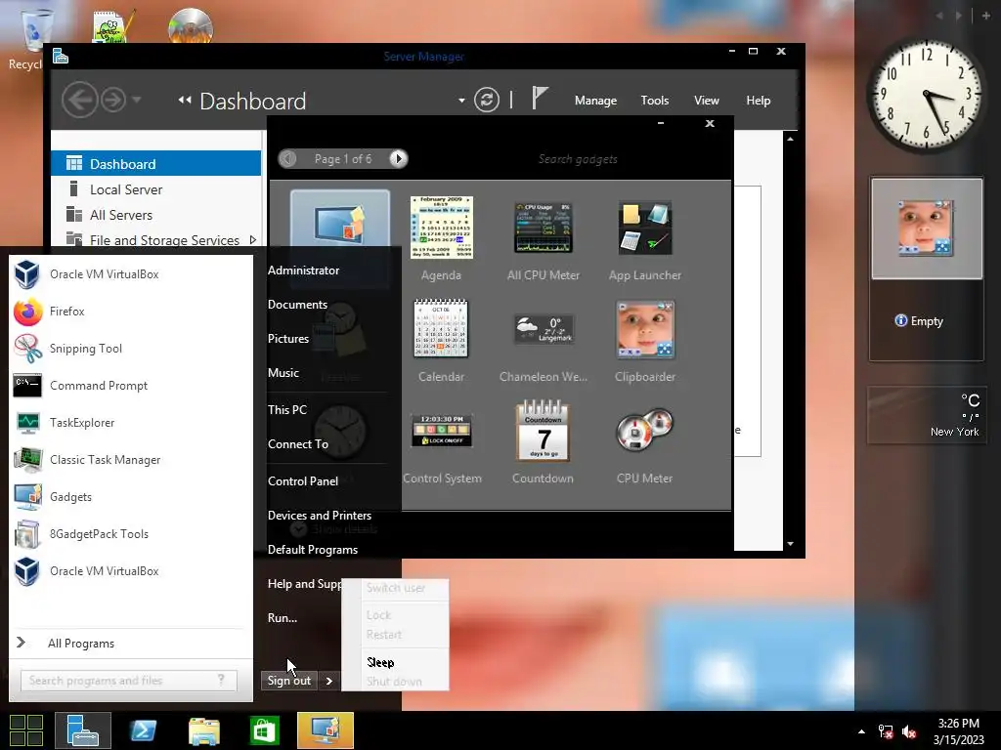Open Classic Task Manager
The height and width of the screenshot is (750, 1001).
[130, 460]
